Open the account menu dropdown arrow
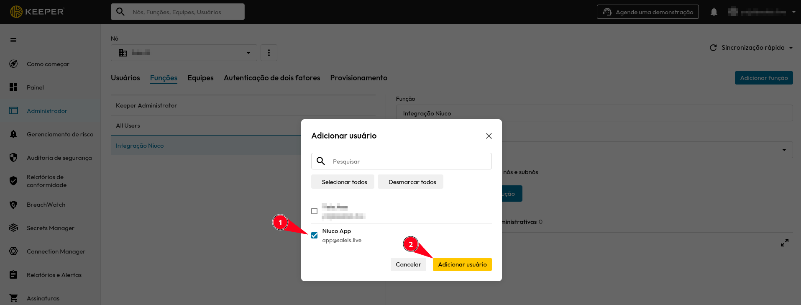 coord(794,12)
